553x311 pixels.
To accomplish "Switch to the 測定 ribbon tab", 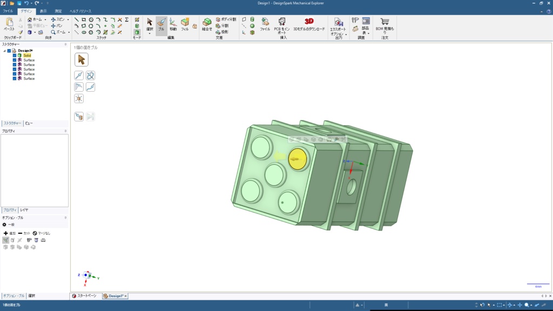I will coord(58,11).
